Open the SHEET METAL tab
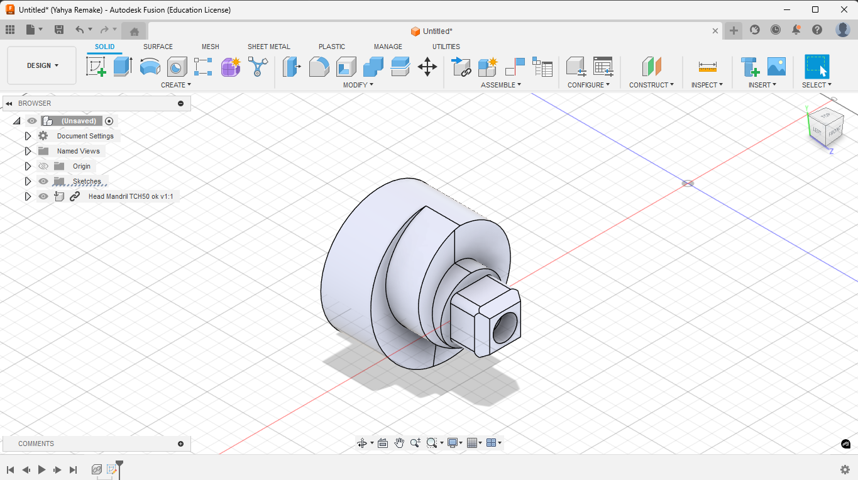Screen dimensions: 858x480 (268, 47)
